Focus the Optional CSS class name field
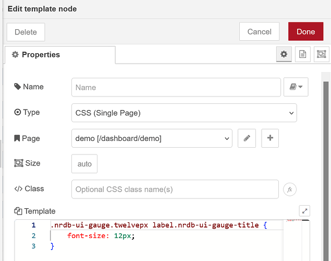Viewport: 331px width, 261px height. coord(175,189)
